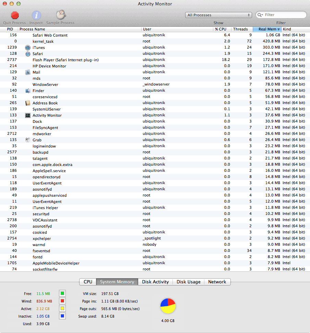Select the mdworker process row
310x333 pixels.
click(x=155, y=134)
